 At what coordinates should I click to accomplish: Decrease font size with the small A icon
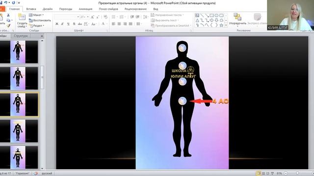tap(98, 17)
